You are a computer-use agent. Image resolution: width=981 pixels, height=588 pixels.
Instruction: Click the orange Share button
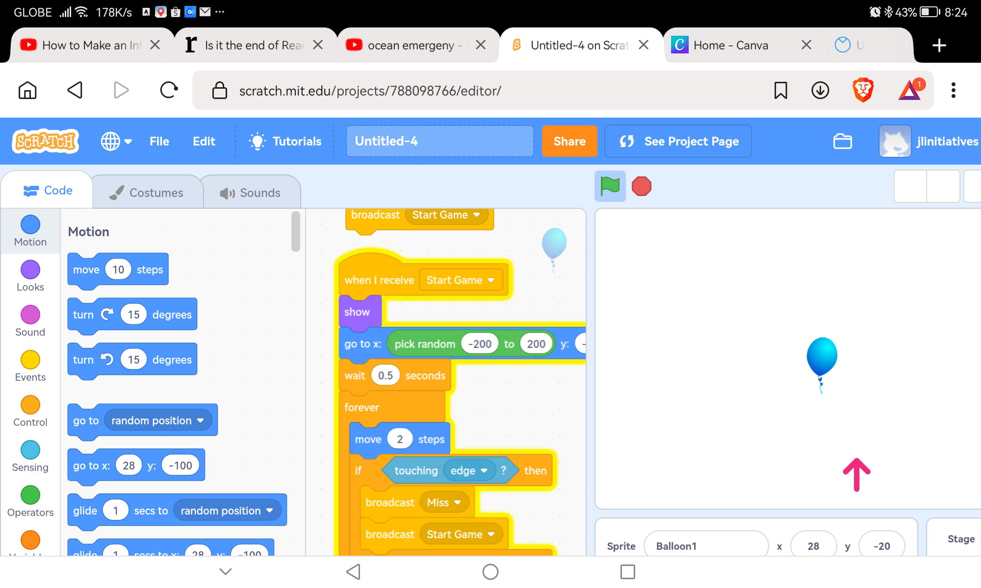[x=569, y=141]
